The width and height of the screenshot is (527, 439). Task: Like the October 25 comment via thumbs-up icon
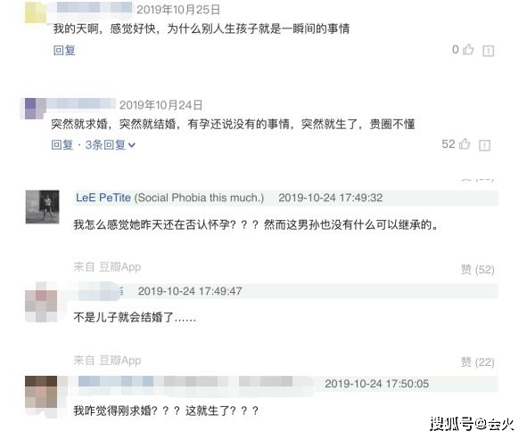tap(468, 50)
